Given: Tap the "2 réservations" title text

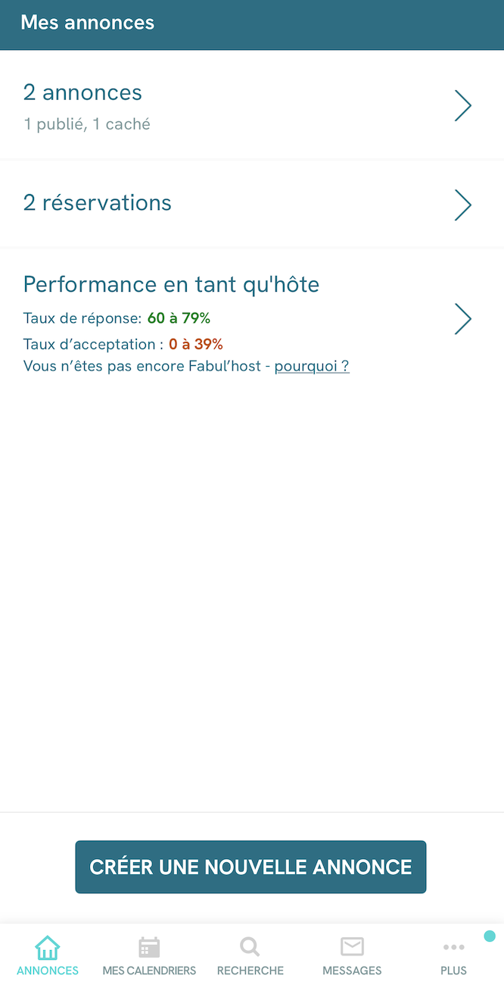Looking at the screenshot, I should click(x=98, y=203).
